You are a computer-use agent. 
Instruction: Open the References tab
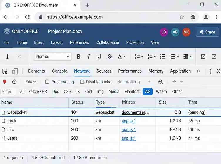coord(79,42)
